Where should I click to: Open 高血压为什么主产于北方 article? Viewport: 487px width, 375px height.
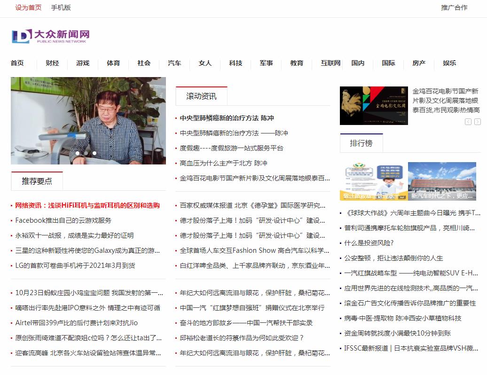coord(223,163)
